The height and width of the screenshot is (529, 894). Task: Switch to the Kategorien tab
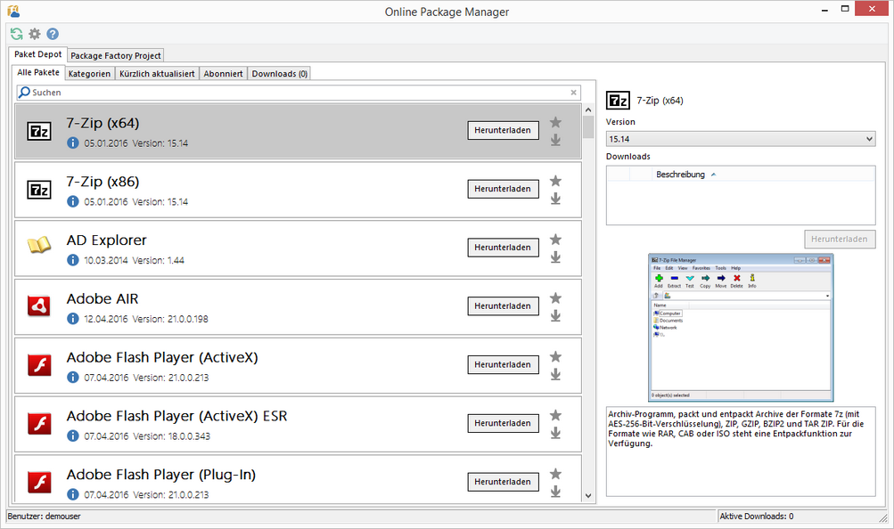pos(90,74)
